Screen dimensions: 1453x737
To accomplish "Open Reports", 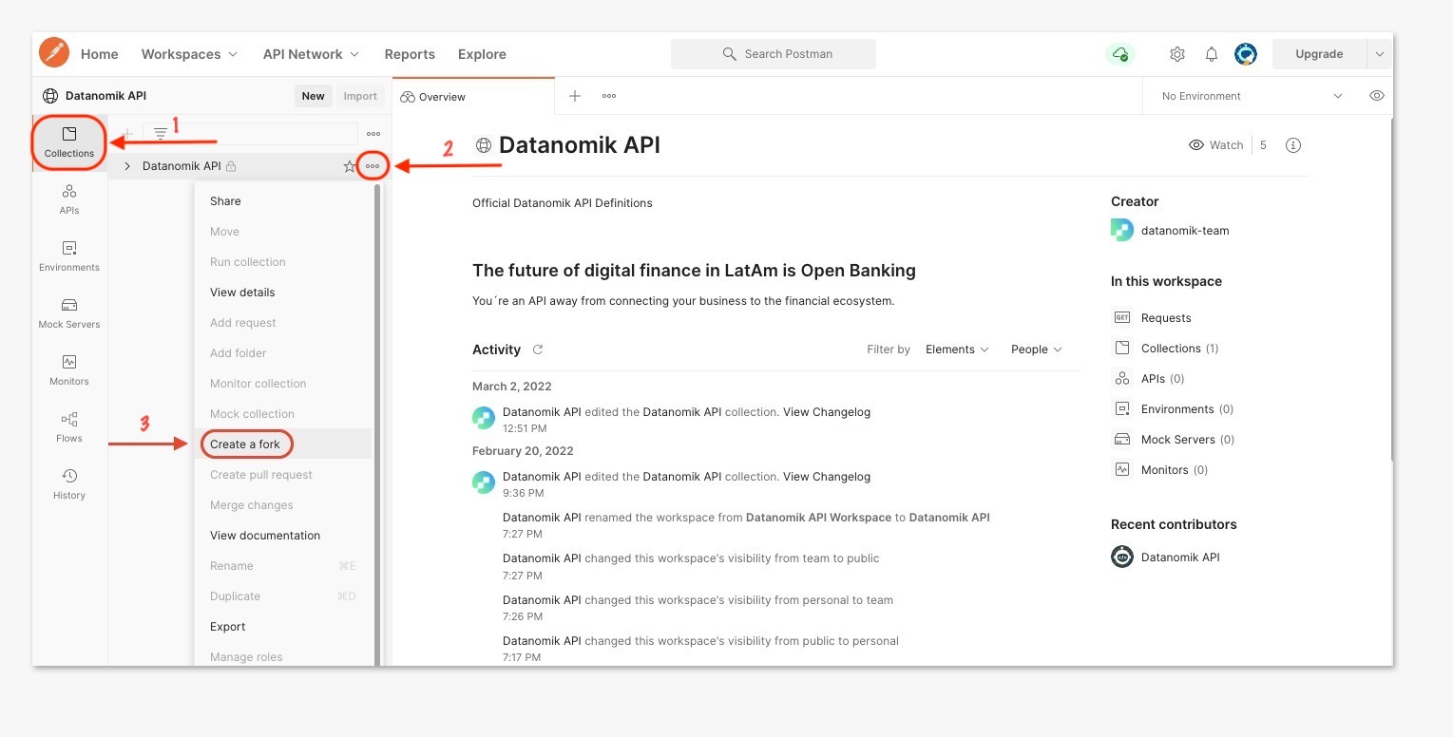I will 410,54.
